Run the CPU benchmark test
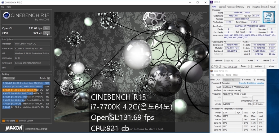This screenshot has height=133, width=279. coord(46,33)
